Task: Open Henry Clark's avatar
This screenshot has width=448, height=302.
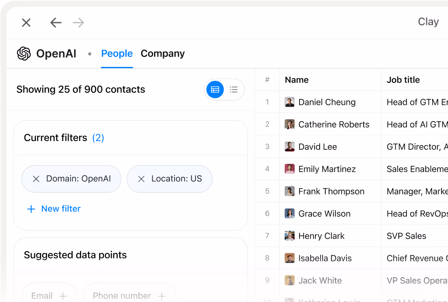Action: (289, 235)
